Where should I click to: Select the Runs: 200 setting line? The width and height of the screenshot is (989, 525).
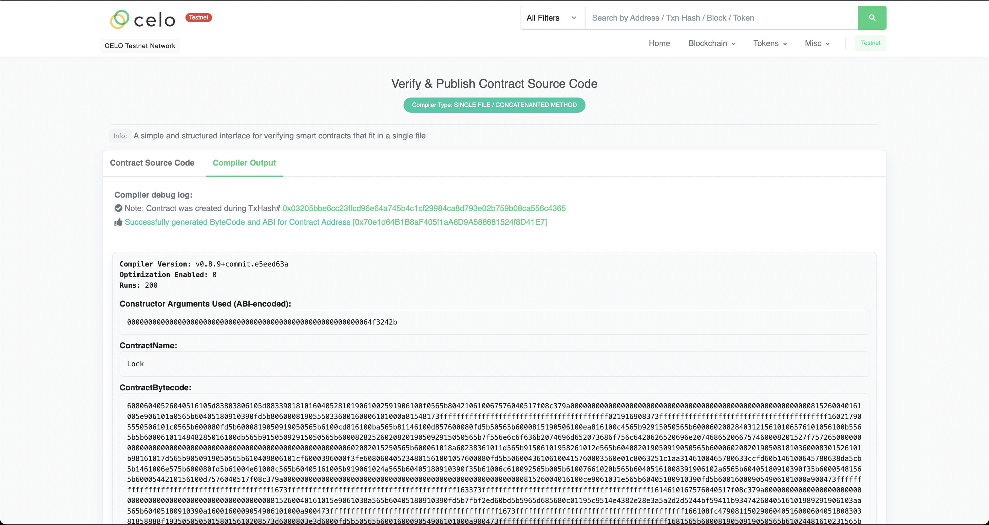pos(138,285)
